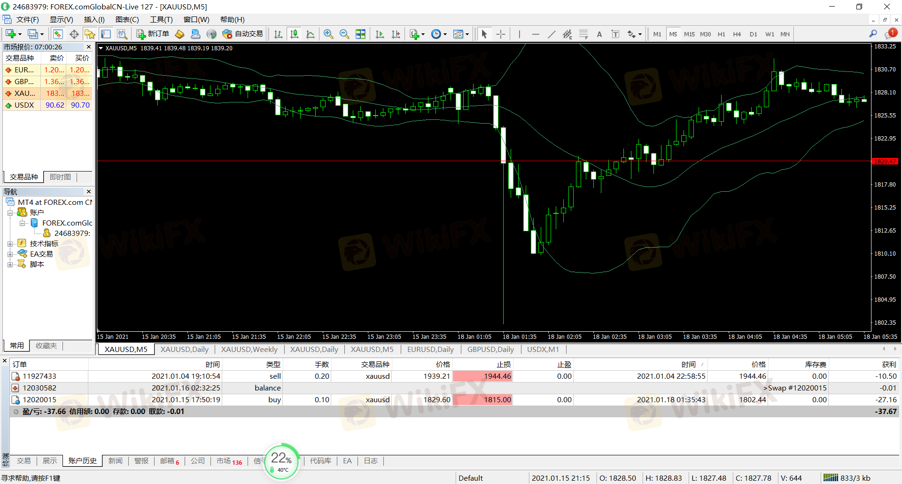Screen dimensions: 902x484
Task: Open 插入(I) menu
Action: [x=94, y=19]
